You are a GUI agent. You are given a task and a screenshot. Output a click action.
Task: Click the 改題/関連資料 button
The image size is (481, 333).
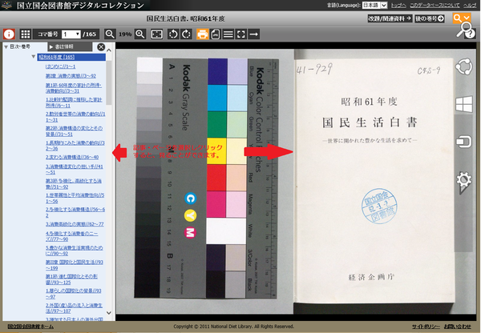point(390,18)
